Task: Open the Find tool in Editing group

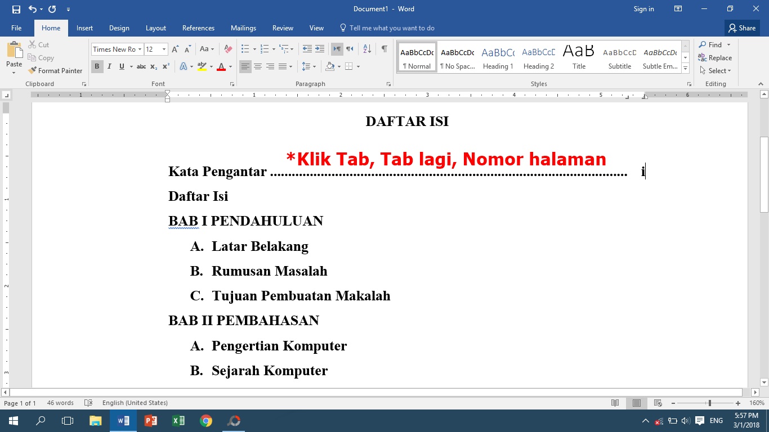Action: coord(713,44)
